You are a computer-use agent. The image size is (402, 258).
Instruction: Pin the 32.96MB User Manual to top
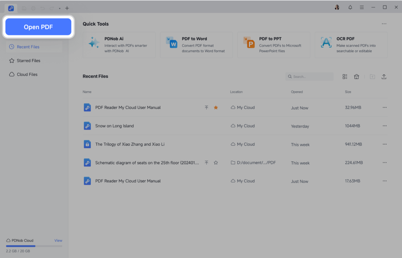(206, 108)
